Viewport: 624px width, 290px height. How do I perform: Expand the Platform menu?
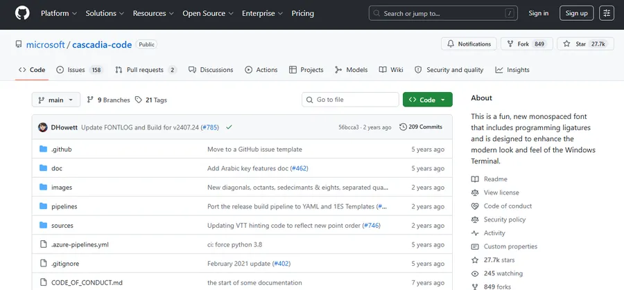[x=59, y=13]
